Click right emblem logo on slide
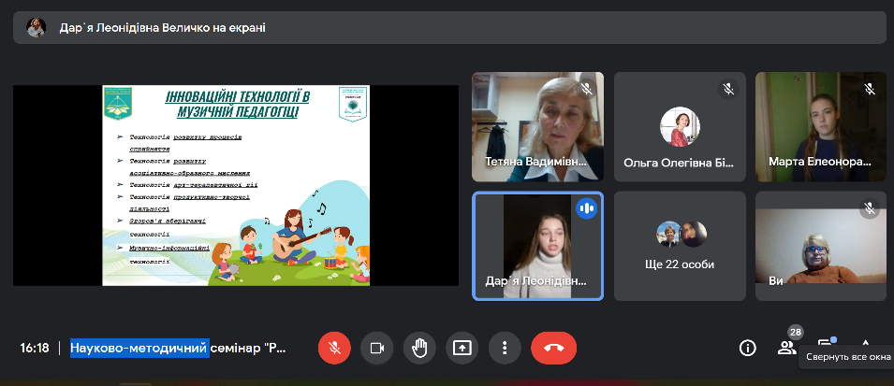 point(353,104)
